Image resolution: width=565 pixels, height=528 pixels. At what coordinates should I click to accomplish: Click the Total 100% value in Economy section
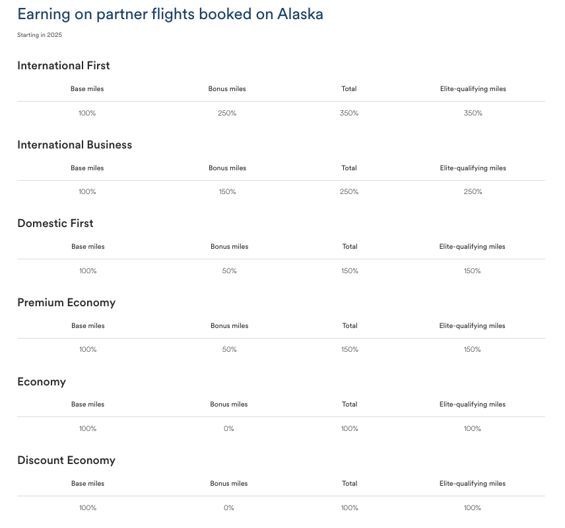[349, 428]
